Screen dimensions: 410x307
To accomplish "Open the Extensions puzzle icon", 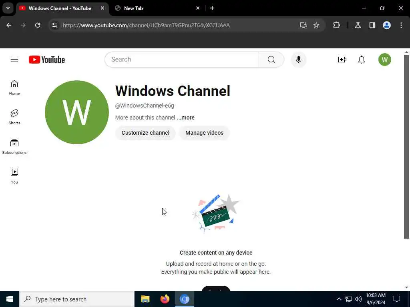I will pyautogui.click(x=336, y=25).
